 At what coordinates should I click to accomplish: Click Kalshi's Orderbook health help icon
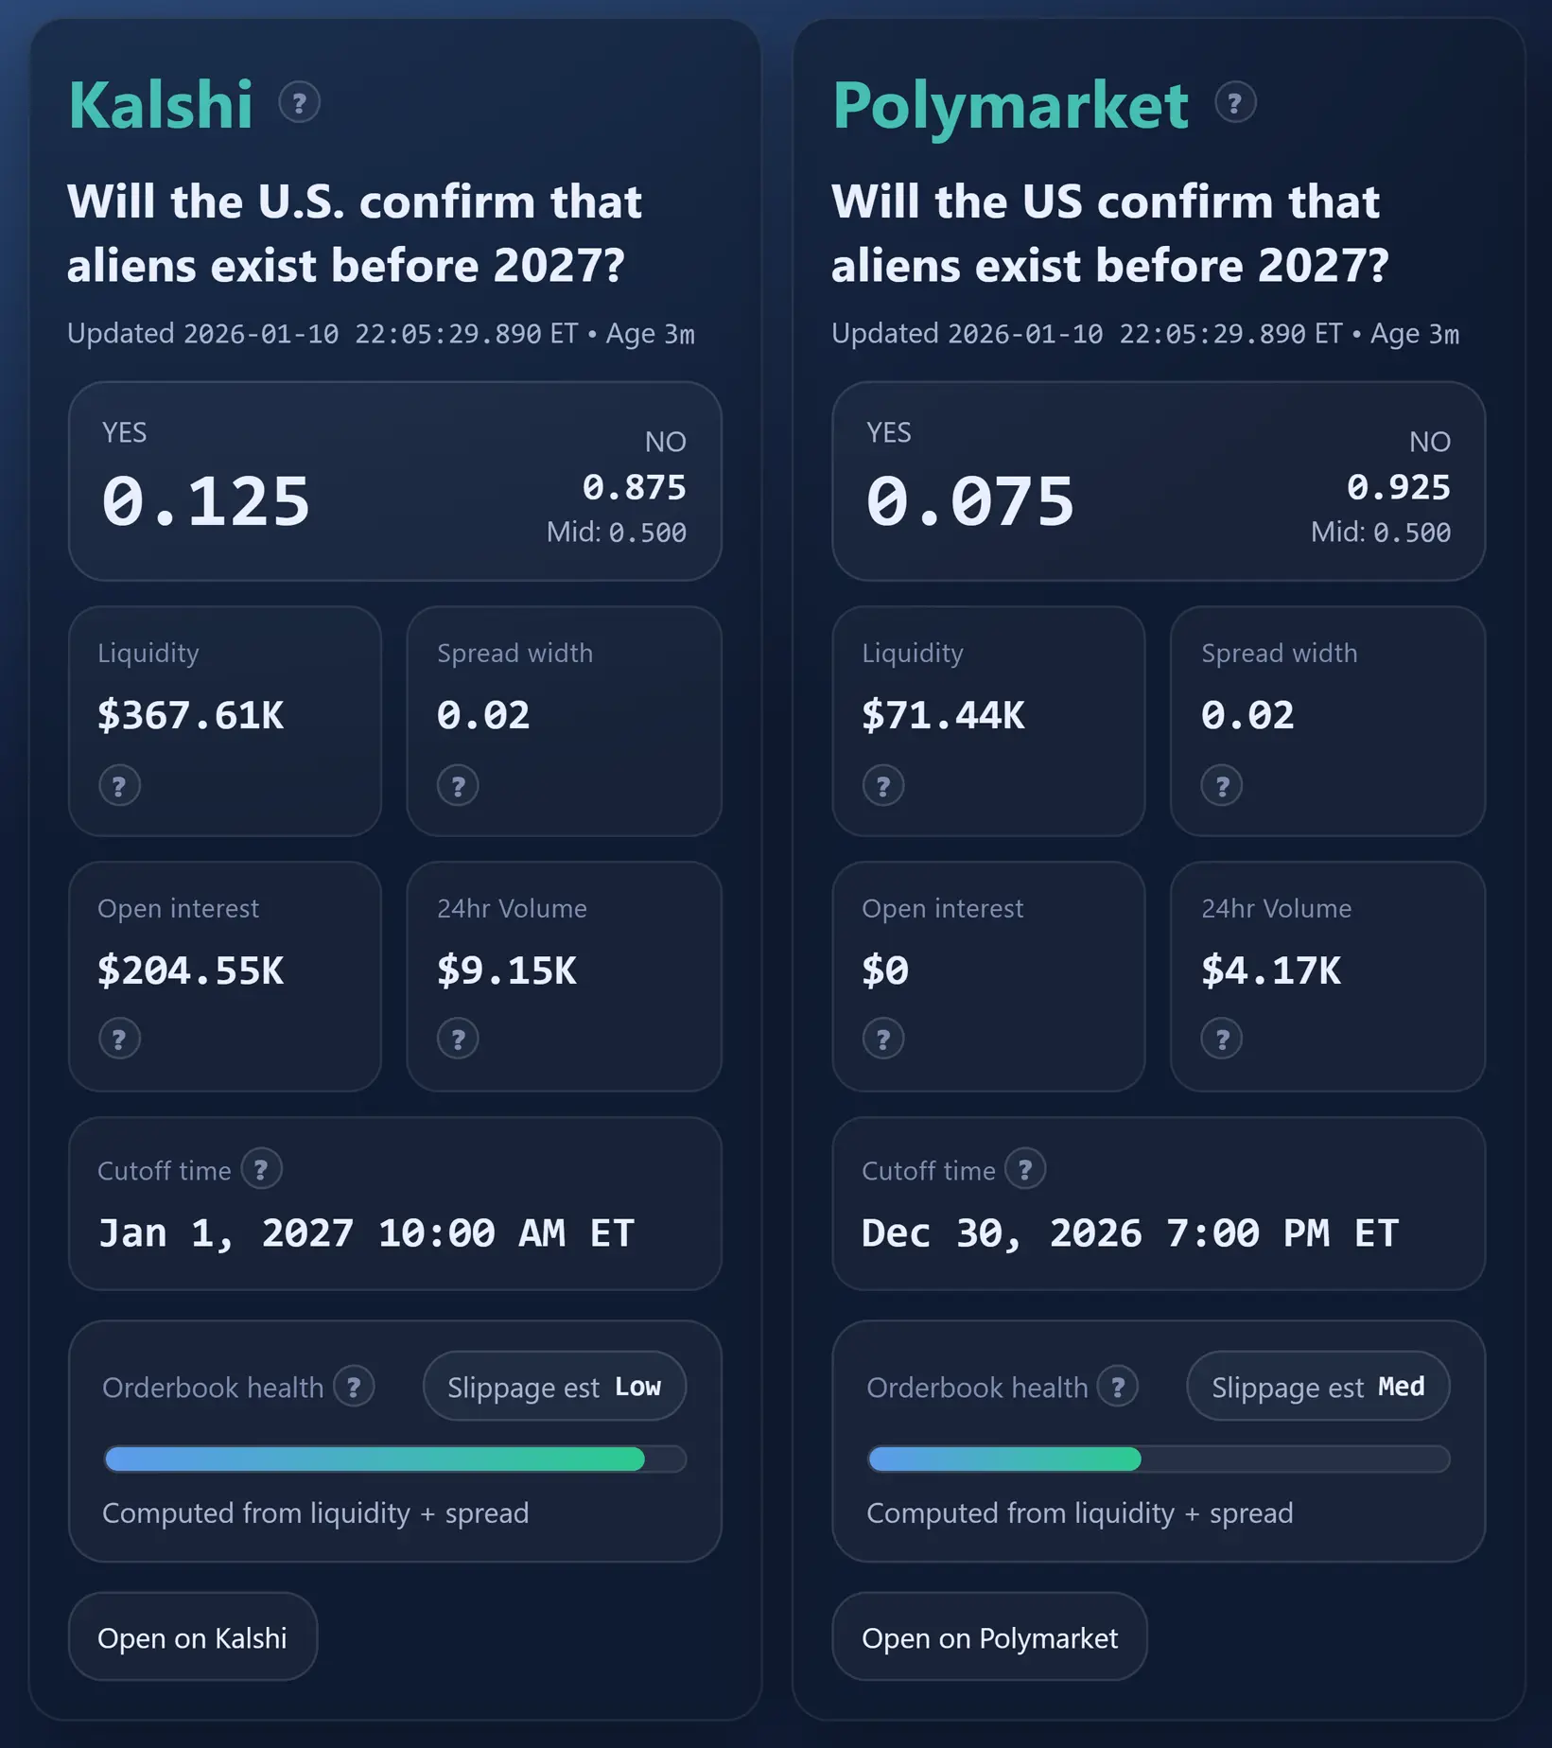click(x=355, y=1386)
